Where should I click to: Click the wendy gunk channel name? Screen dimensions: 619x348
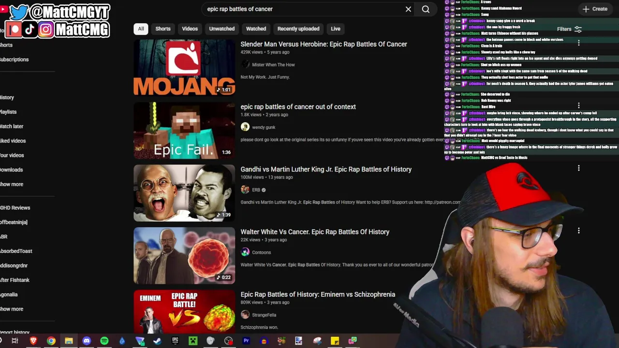(x=264, y=127)
